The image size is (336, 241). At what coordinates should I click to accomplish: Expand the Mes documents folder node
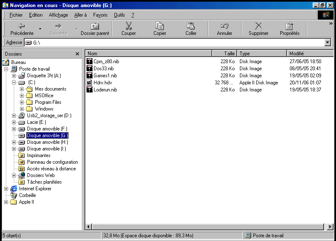coord(22,89)
